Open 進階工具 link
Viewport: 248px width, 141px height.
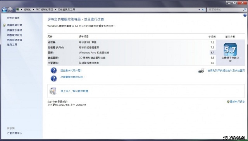pyautogui.click(x=12, y=45)
